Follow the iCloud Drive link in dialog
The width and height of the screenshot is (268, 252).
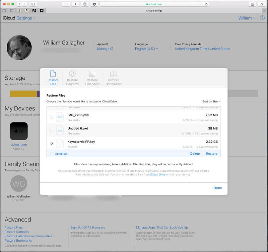(158, 174)
